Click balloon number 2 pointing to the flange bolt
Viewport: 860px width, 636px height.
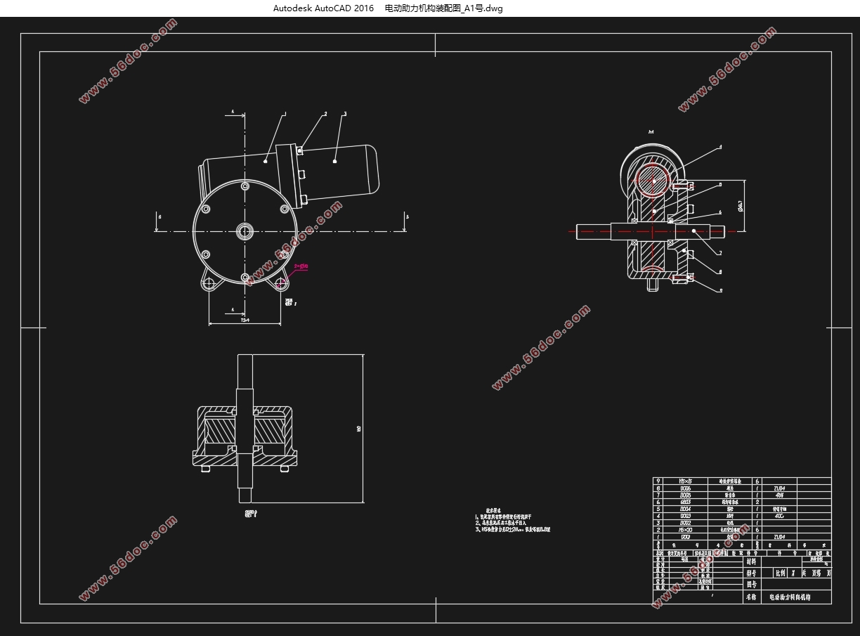click(x=325, y=113)
